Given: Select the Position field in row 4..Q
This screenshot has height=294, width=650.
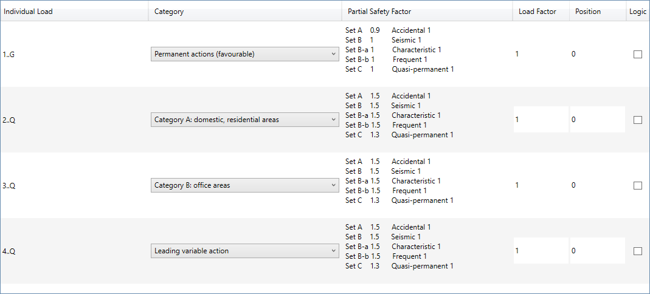Looking at the screenshot, I should [x=597, y=251].
